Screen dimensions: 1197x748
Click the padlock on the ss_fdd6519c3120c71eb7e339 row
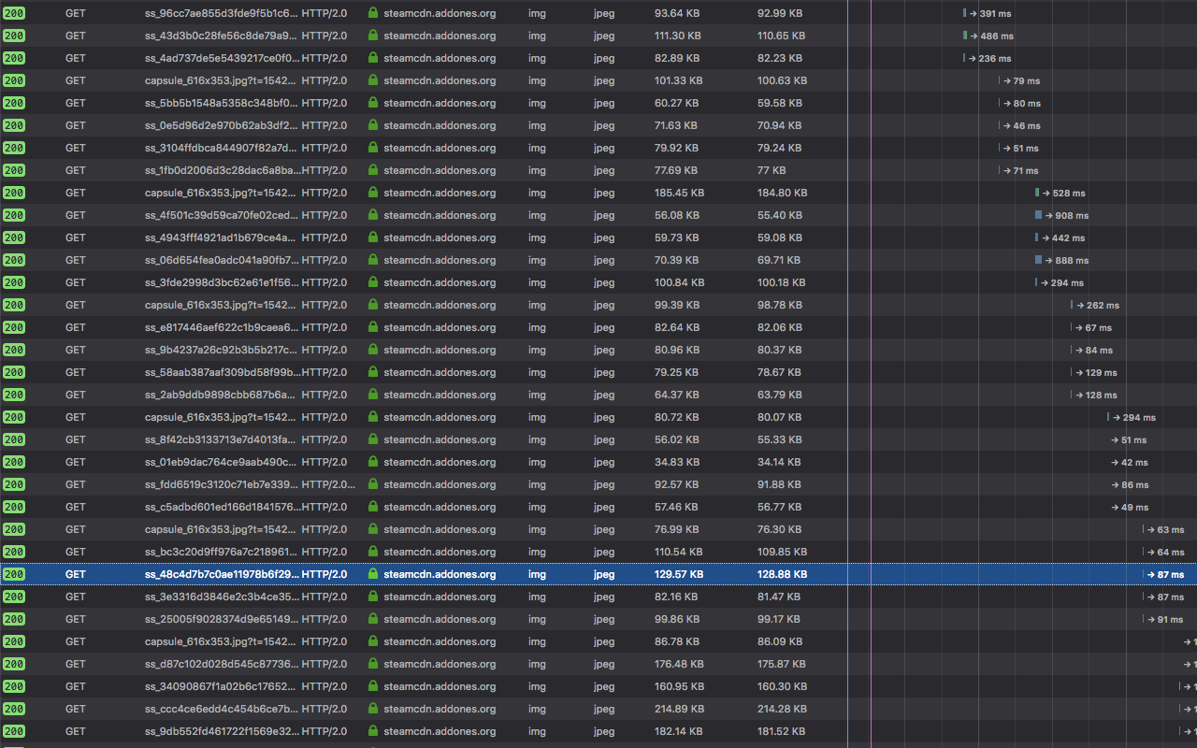click(x=371, y=484)
